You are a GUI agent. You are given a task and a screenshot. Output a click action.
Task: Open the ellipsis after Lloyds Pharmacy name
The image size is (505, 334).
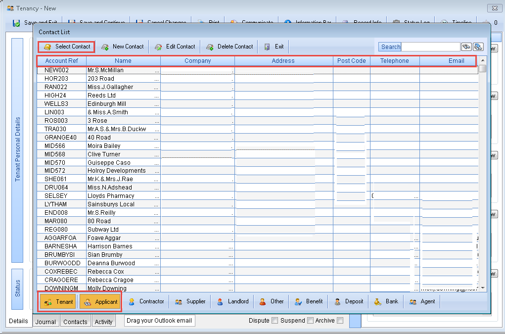point(157,196)
